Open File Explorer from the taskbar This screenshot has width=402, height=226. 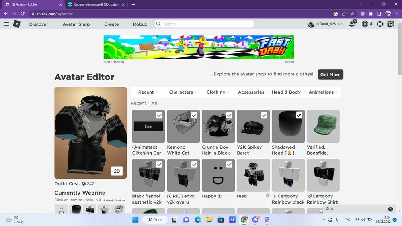(x=209, y=220)
